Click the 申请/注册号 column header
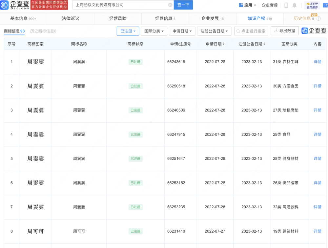328x248 pixels. (180, 44)
